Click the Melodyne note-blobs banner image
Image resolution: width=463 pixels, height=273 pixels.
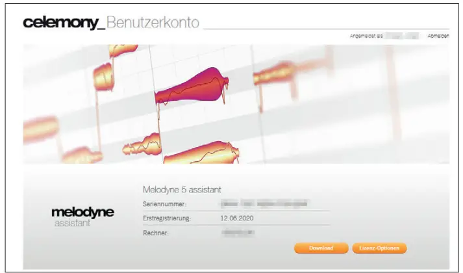236,104
